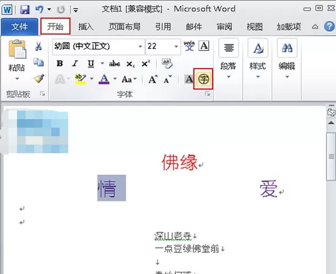This screenshot has height=274, width=336.
Task: Grow font size with large A icon
Action: [153, 79]
